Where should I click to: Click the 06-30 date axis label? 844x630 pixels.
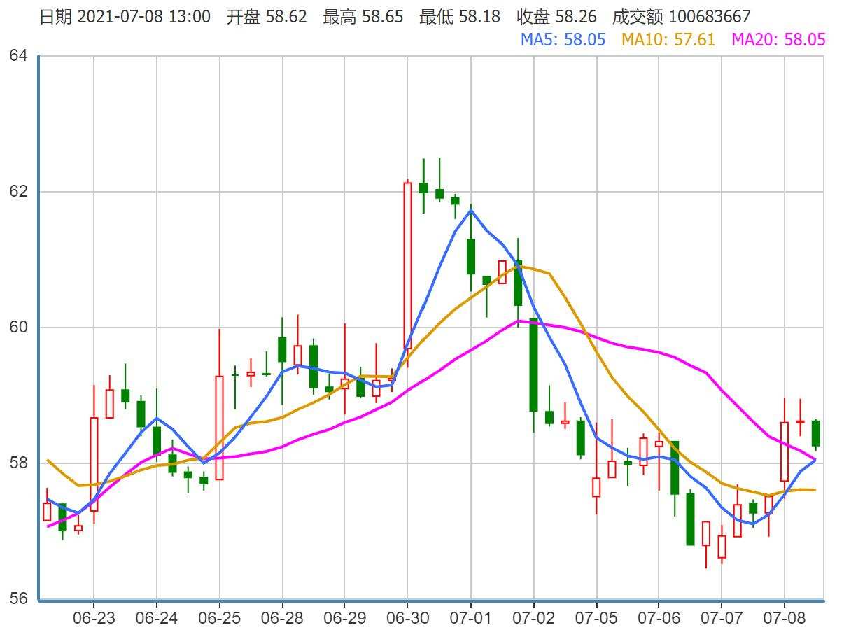point(407,619)
